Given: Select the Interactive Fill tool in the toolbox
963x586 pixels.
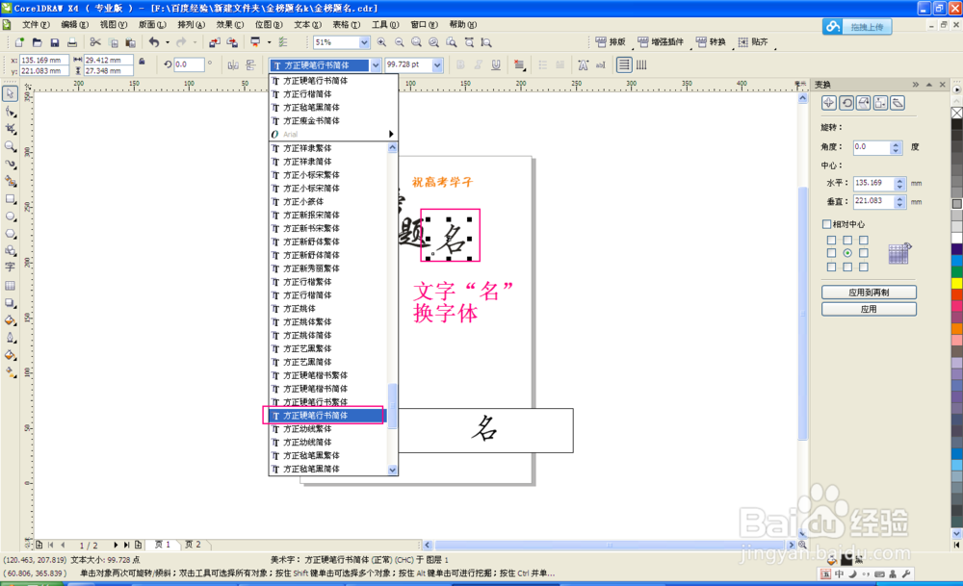Looking at the screenshot, I should (11, 372).
